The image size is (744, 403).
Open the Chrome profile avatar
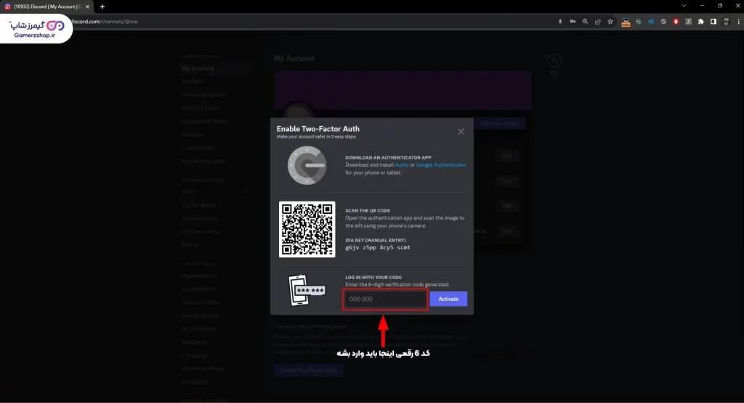pos(726,22)
